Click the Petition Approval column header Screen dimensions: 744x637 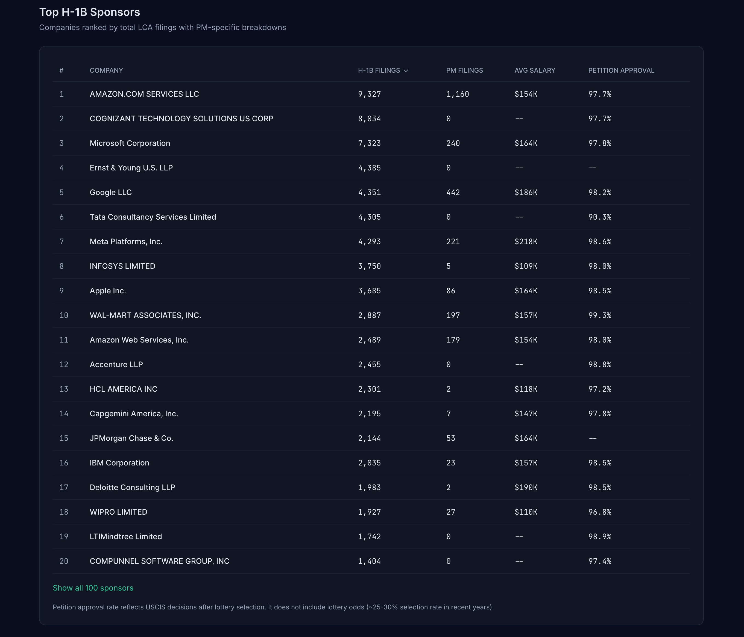(621, 70)
